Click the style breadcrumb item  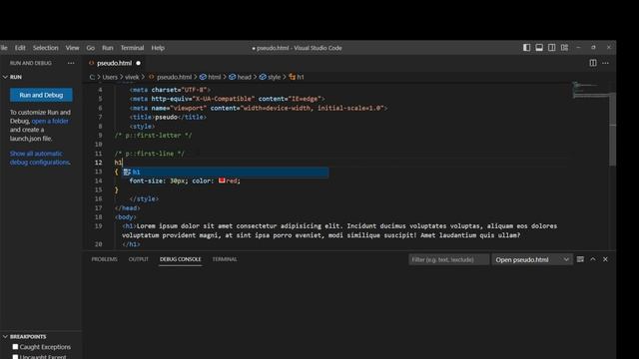(270, 77)
